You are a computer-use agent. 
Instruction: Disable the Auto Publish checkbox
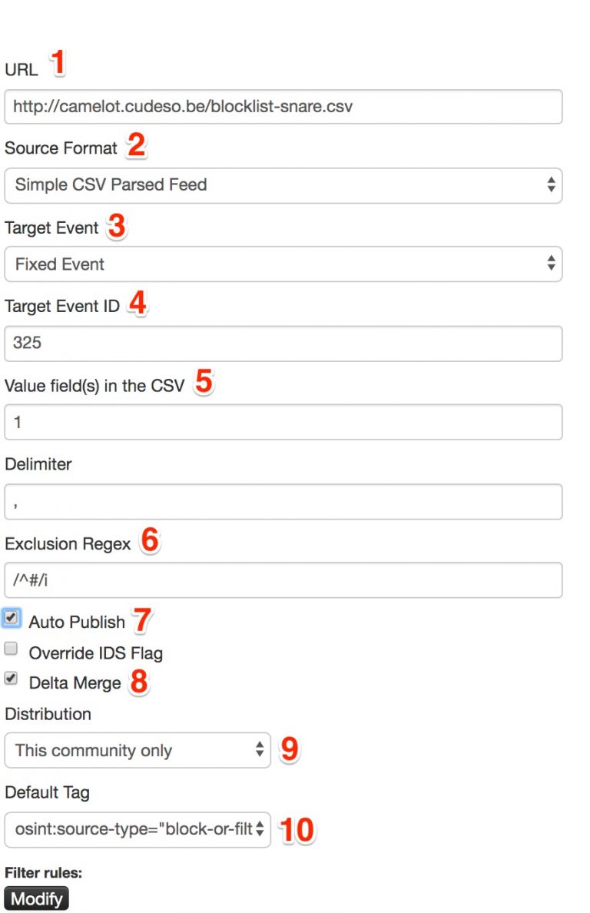(11, 618)
